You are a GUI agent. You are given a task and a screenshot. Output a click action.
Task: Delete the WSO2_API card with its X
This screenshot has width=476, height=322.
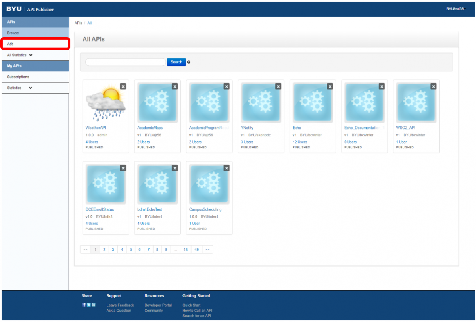pos(434,86)
